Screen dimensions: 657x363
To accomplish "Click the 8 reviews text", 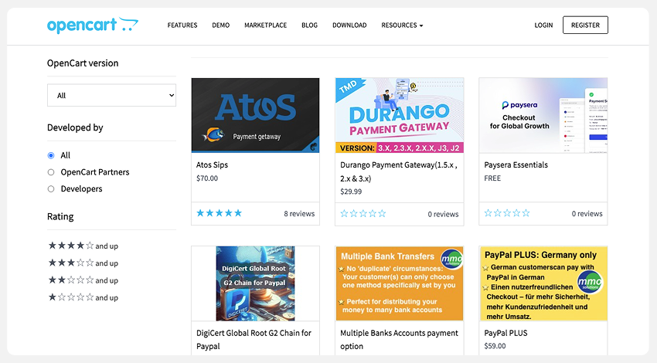I will (x=299, y=213).
